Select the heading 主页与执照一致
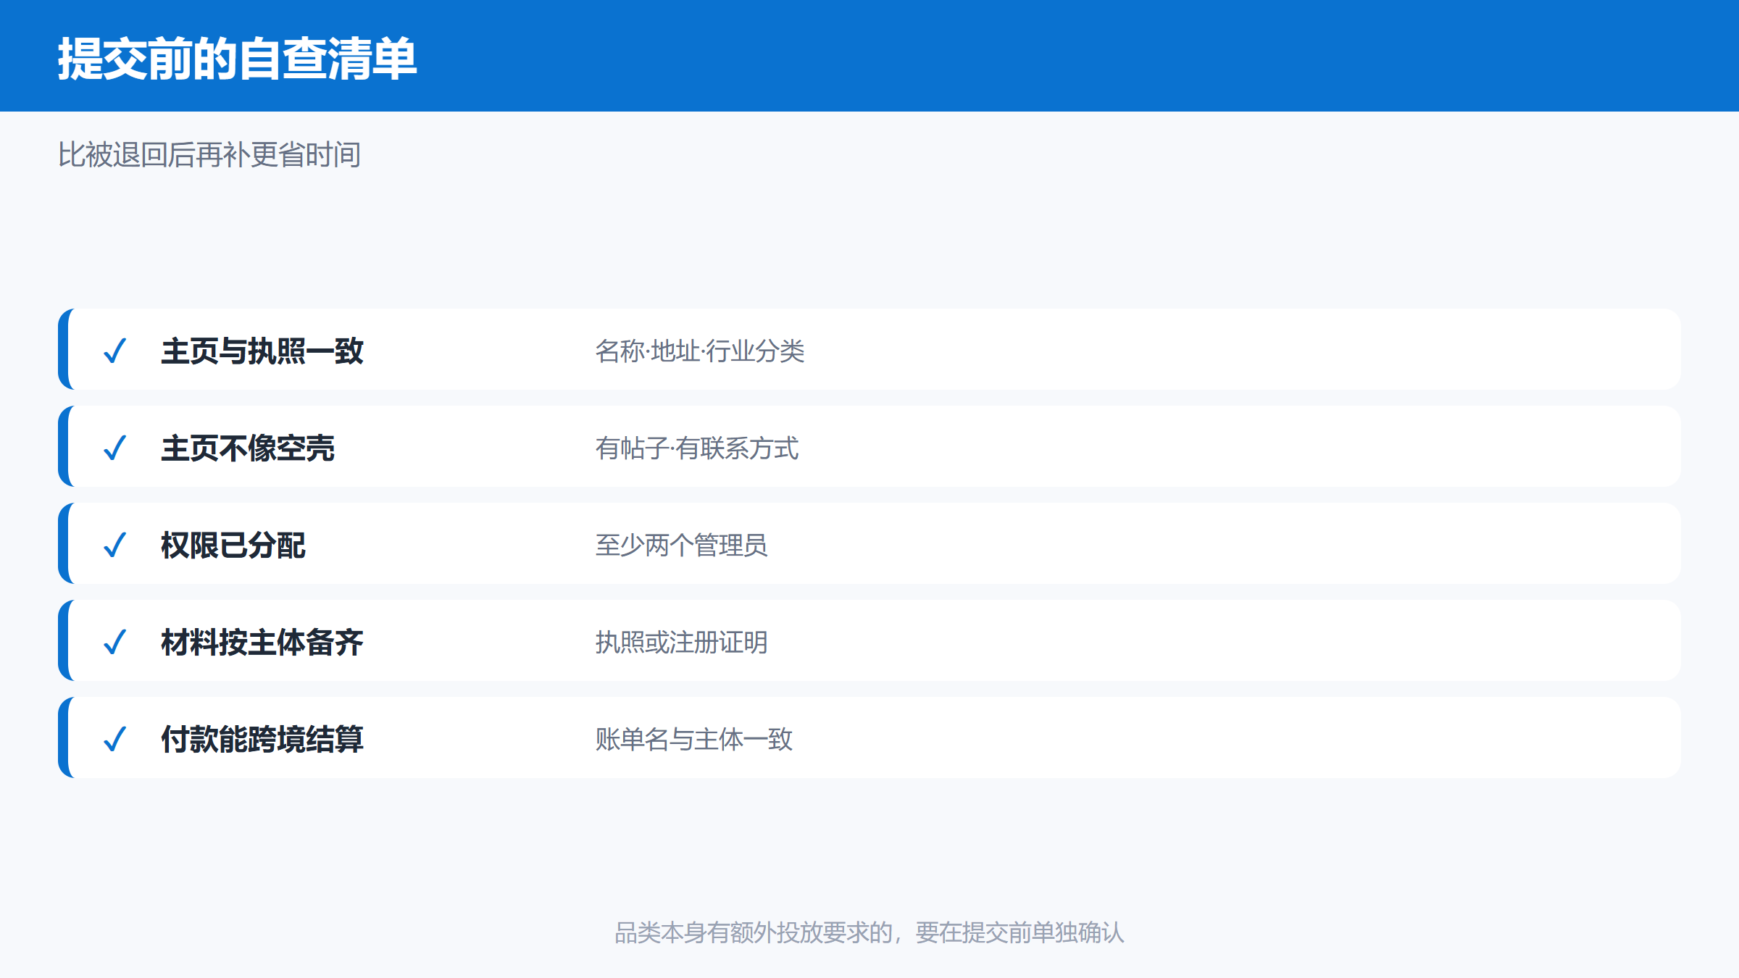 [x=262, y=351]
